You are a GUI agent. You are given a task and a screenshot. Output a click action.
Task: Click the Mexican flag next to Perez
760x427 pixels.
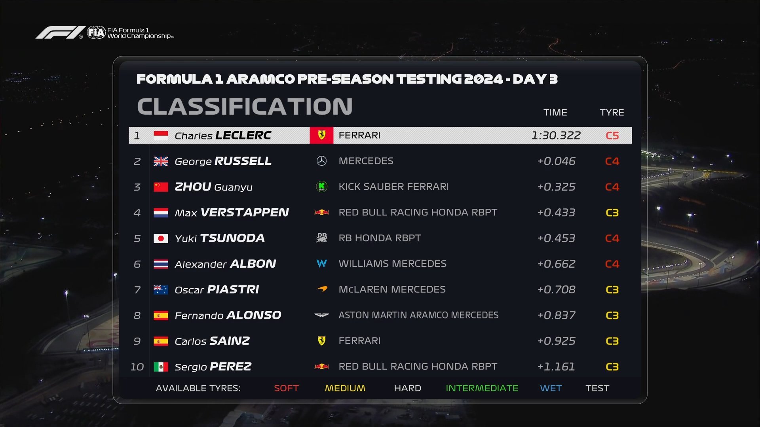[x=161, y=367]
